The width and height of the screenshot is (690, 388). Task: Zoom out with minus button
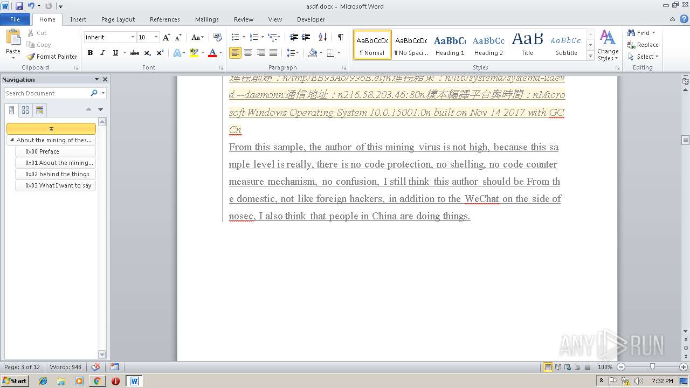[621, 367]
